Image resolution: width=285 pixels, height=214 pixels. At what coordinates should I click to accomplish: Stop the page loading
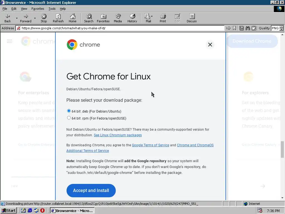pos(44,18)
